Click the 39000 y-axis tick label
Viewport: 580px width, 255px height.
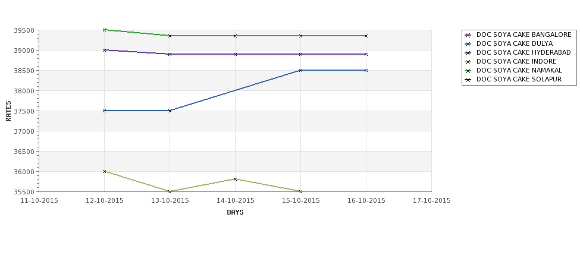point(25,51)
